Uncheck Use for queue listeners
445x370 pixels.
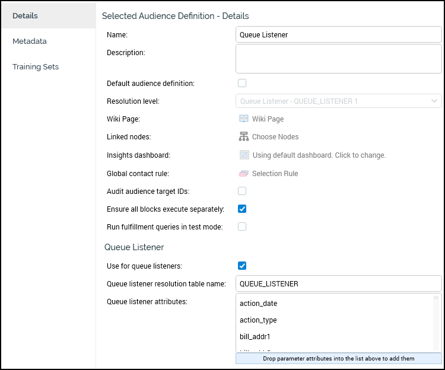(242, 266)
